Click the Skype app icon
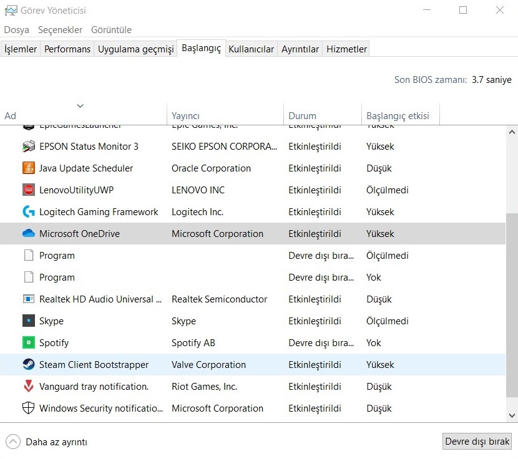Image resolution: width=518 pixels, height=459 pixels. pos(29,321)
